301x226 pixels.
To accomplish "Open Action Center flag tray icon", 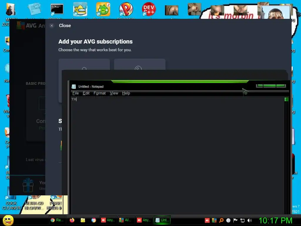I will (235, 220).
